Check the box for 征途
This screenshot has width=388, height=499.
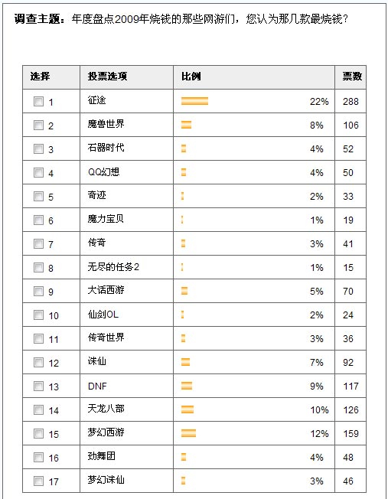coord(38,102)
